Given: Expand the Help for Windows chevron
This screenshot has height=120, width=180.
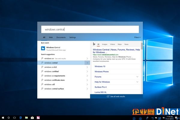Looking at the screenshot, I should pos(137,82).
